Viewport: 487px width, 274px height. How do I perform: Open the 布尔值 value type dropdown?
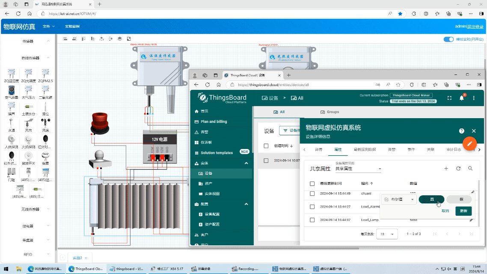coord(399,200)
